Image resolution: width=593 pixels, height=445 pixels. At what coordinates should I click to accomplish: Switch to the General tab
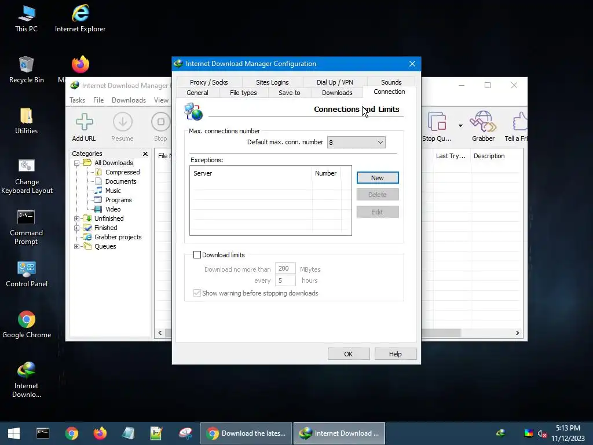pyautogui.click(x=197, y=93)
